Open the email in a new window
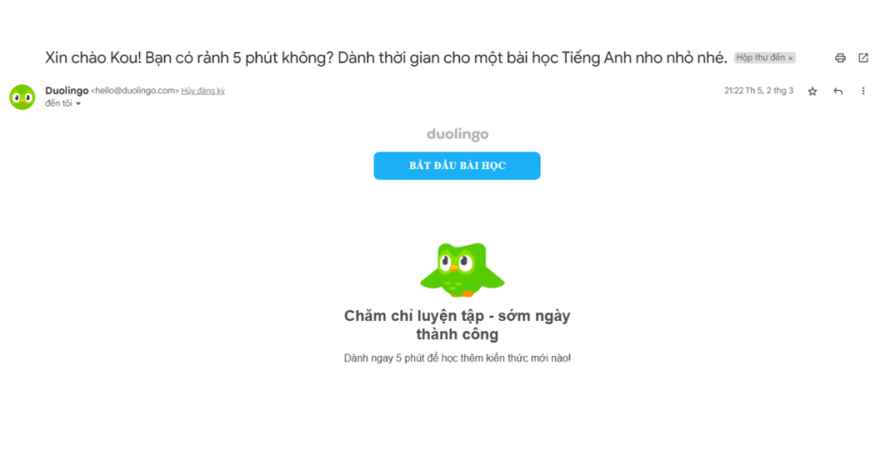The height and width of the screenshot is (460, 880). (863, 57)
